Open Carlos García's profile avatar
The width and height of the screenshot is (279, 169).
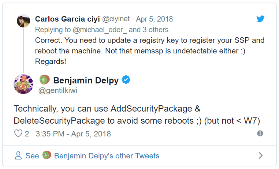click(x=23, y=21)
